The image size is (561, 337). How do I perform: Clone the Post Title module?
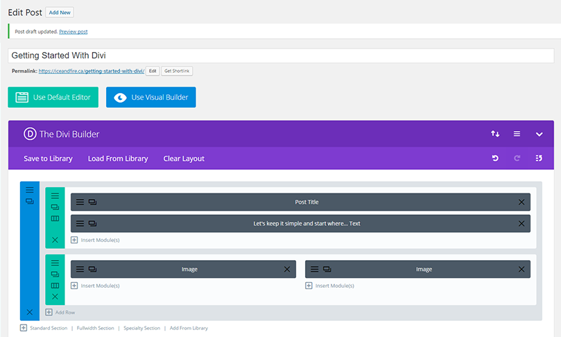pyautogui.click(x=93, y=202)
